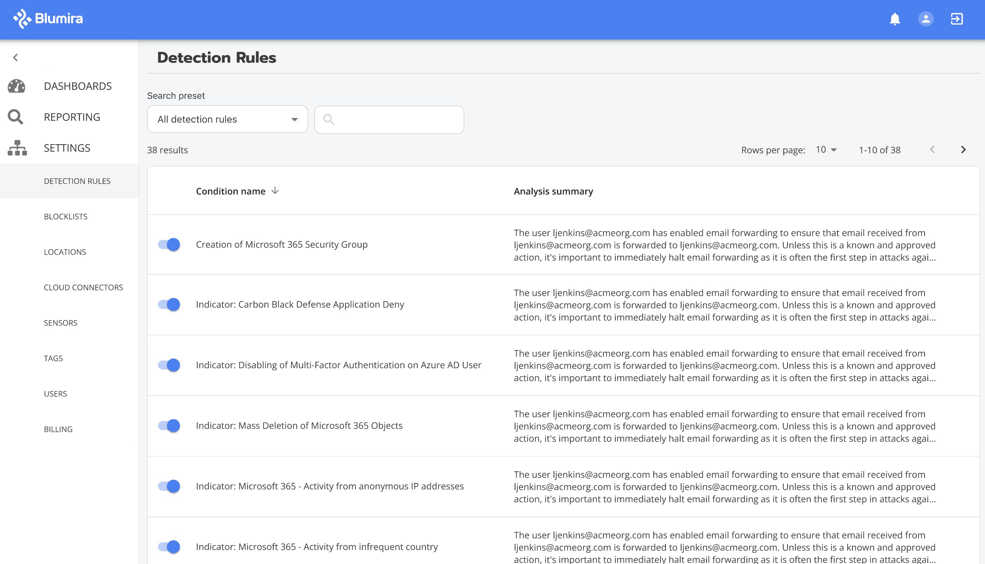Click the logout icon in header

pyautogui.click(x=957, y=19)
